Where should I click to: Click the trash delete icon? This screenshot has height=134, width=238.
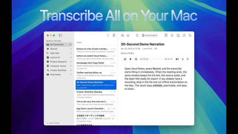click(114, 35)
